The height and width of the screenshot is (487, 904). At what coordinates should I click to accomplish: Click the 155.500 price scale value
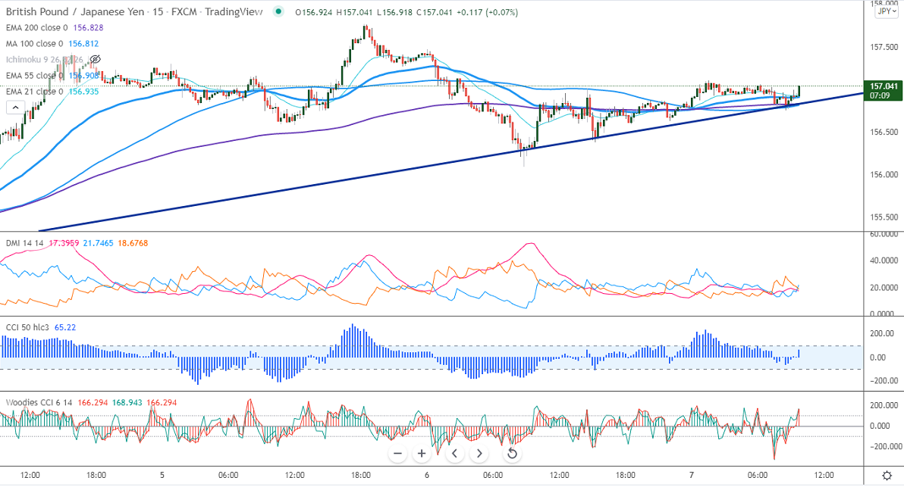[x=884, y=217]
